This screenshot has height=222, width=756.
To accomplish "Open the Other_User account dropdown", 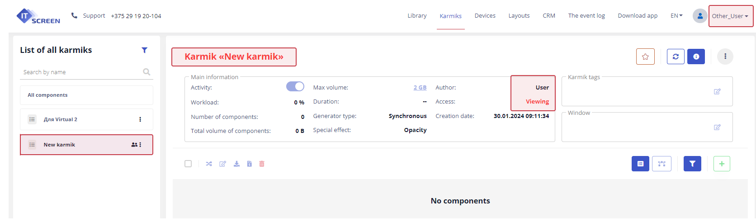I will pos(730,16).
